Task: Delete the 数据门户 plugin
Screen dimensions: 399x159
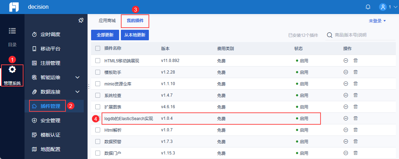Action: pyautogui.click(x=356, y=153)
